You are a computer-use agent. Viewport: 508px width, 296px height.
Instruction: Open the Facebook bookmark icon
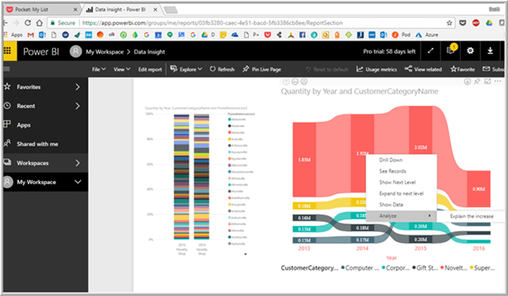pyautogui.click(x=302, y=35)
